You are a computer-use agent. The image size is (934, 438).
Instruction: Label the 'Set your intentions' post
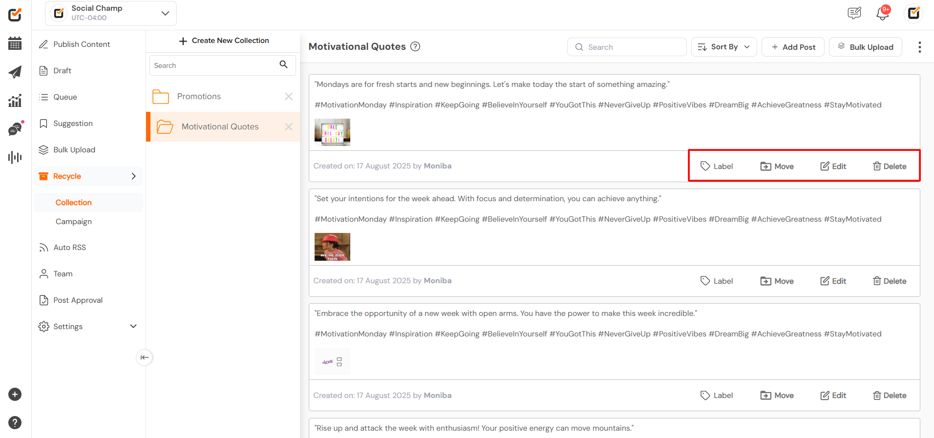pyautogui.click(x=717, y=281)
